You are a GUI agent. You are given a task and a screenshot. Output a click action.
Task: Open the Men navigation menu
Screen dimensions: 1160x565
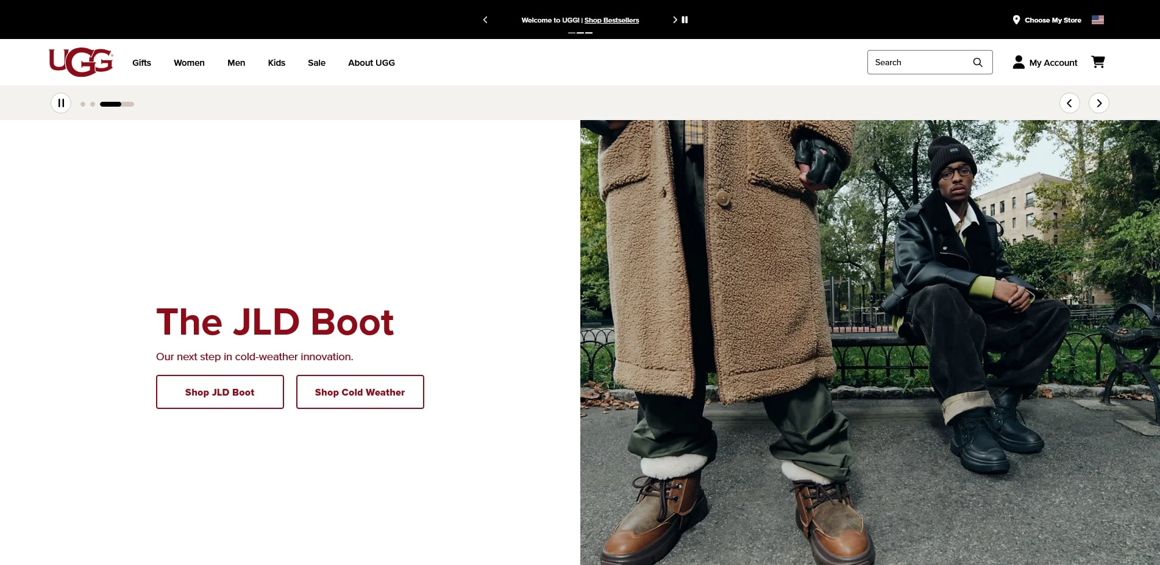[236, 63]
